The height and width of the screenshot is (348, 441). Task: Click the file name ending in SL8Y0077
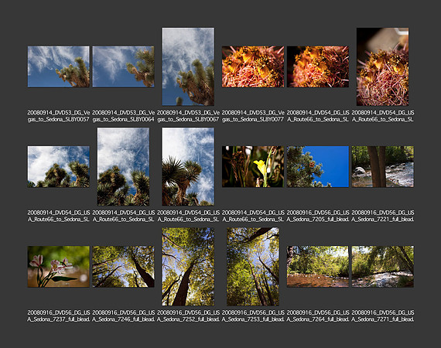(253, 116)
